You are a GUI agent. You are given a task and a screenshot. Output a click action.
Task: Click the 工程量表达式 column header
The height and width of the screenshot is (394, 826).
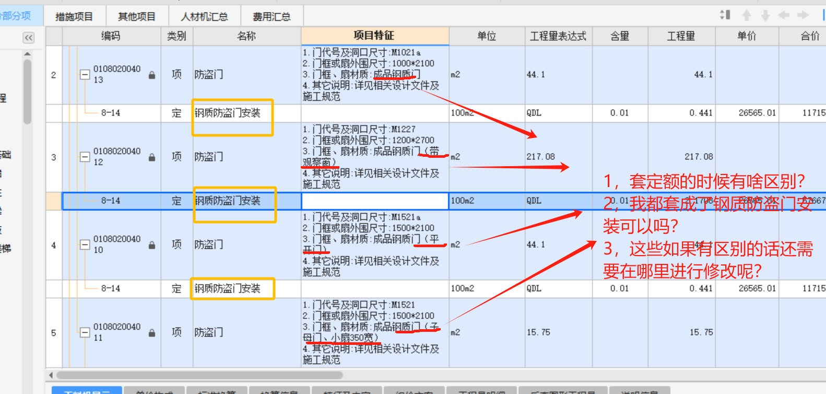pyautogui.click(x=558, y=36)
